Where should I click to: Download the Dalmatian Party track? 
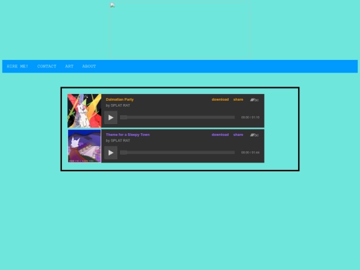click(220, 99)
